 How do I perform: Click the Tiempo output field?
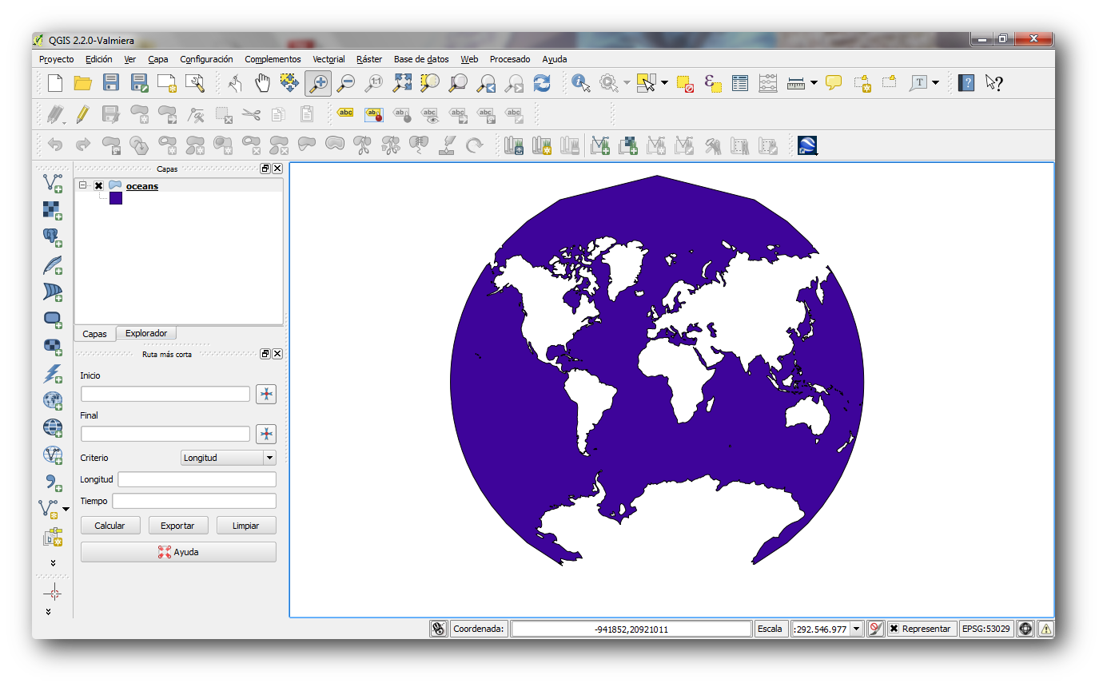tap(194, 501)
